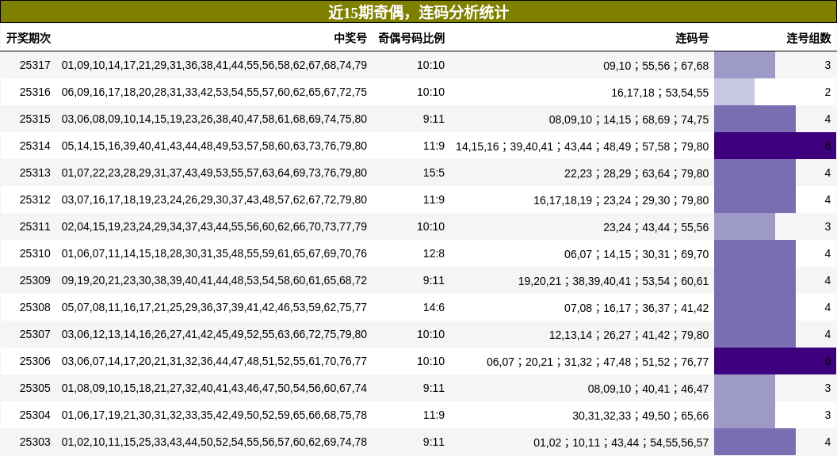Click the short purple bar on row 25316
This screenshot has width=837, height=456.
[x=735, y=92]
